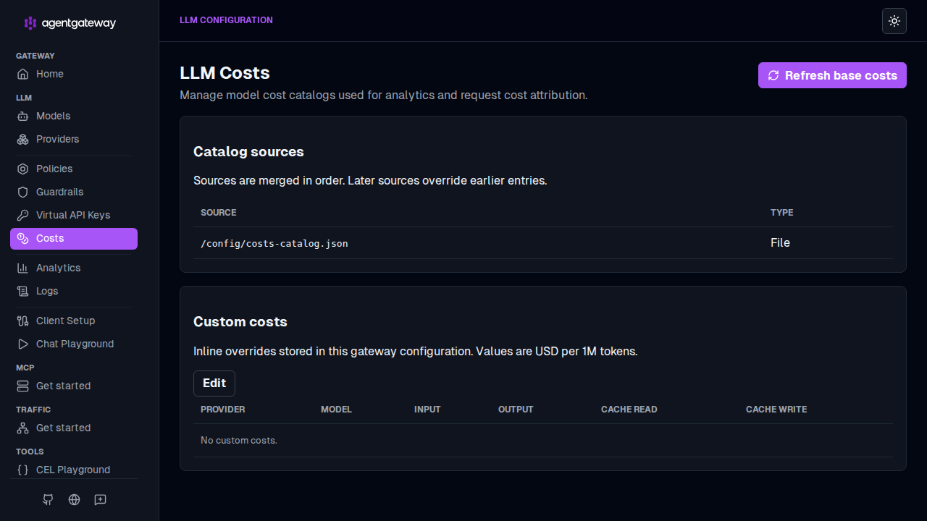The height and width of the screenshot is (521, 927).
Task: Open Providers in the sidebar
Action: pos(58,139)
